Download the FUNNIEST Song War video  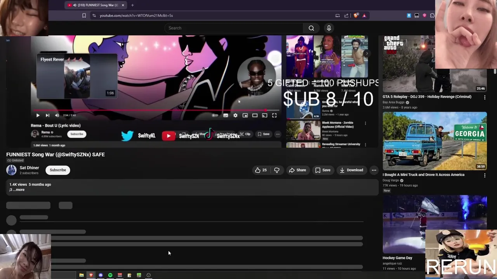[x=351, y=170]
